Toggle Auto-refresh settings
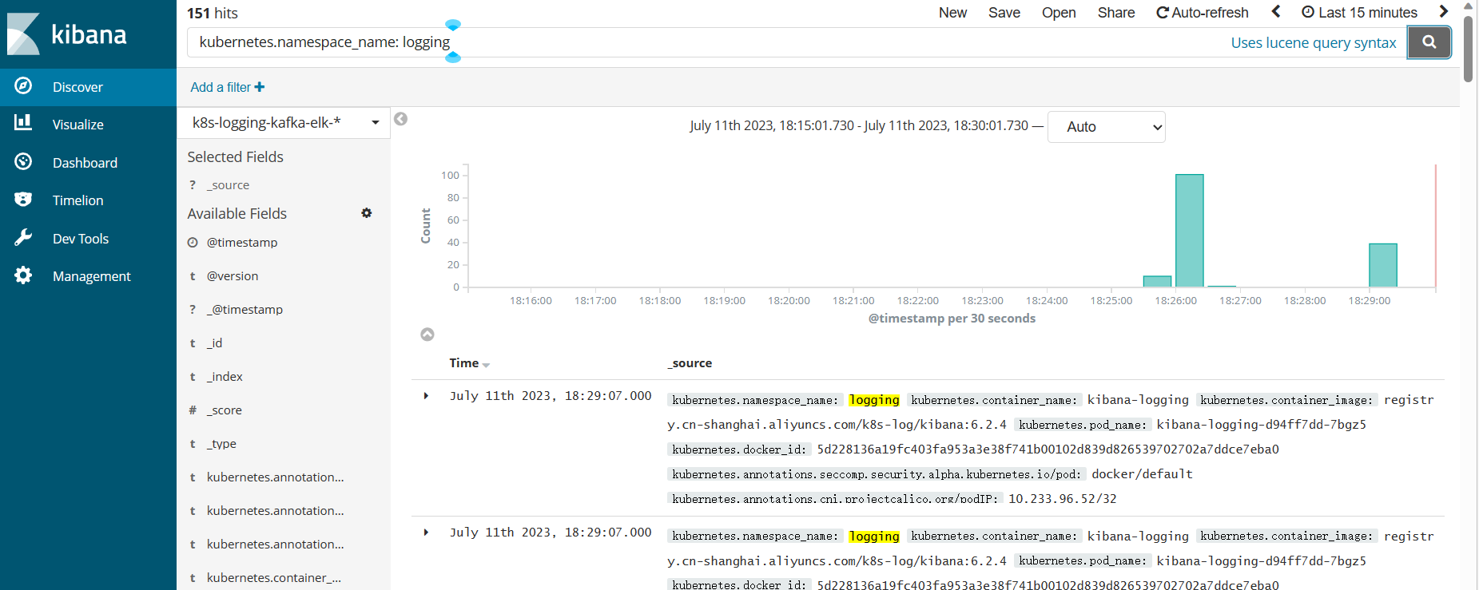1479x590 pixels. point(1203,13)
